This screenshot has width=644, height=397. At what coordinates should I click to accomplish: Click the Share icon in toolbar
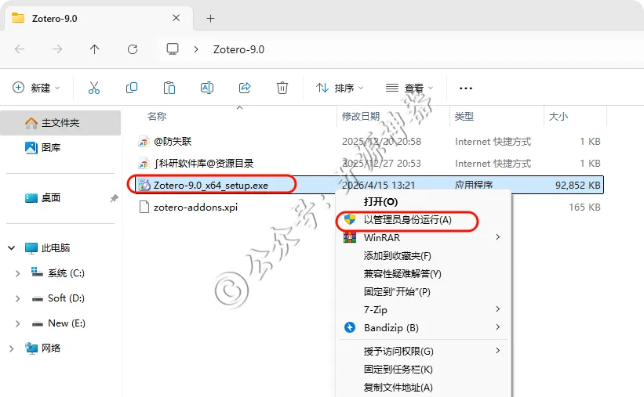click(245, 88)
